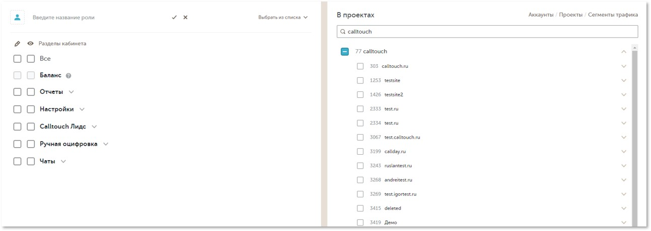The height and width of the screenshot is (231, 651).
Task: Toggle view checkbox for Отчеты
Action: click(31, 92)
